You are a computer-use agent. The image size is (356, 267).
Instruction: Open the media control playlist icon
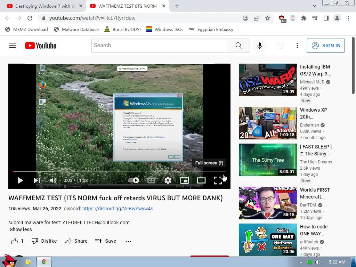click(x=315, y=18)
